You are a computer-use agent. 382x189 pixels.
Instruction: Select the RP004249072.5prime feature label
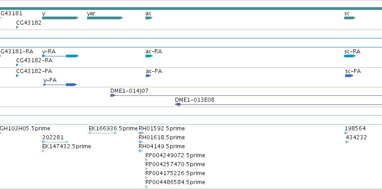tap(175, 155)
